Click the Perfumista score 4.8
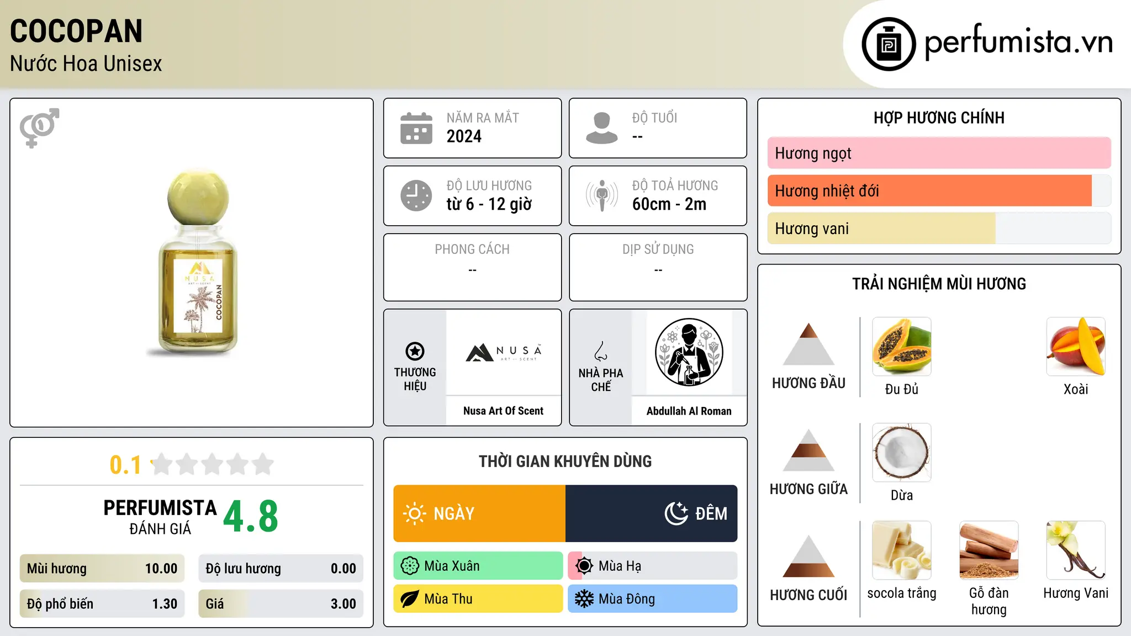Image resolution: width=1131 pixels, height=636 pixels. (251, 517)
